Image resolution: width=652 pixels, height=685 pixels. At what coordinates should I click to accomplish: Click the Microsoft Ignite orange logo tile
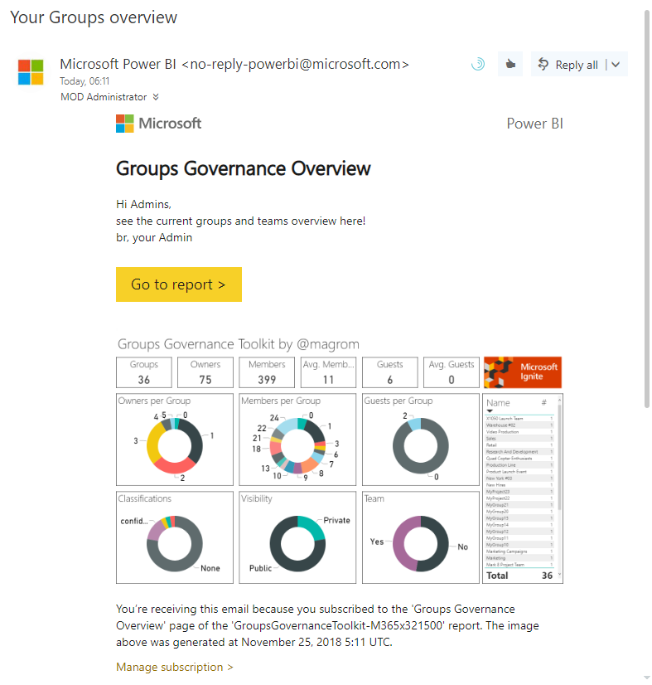coord(522,372)
